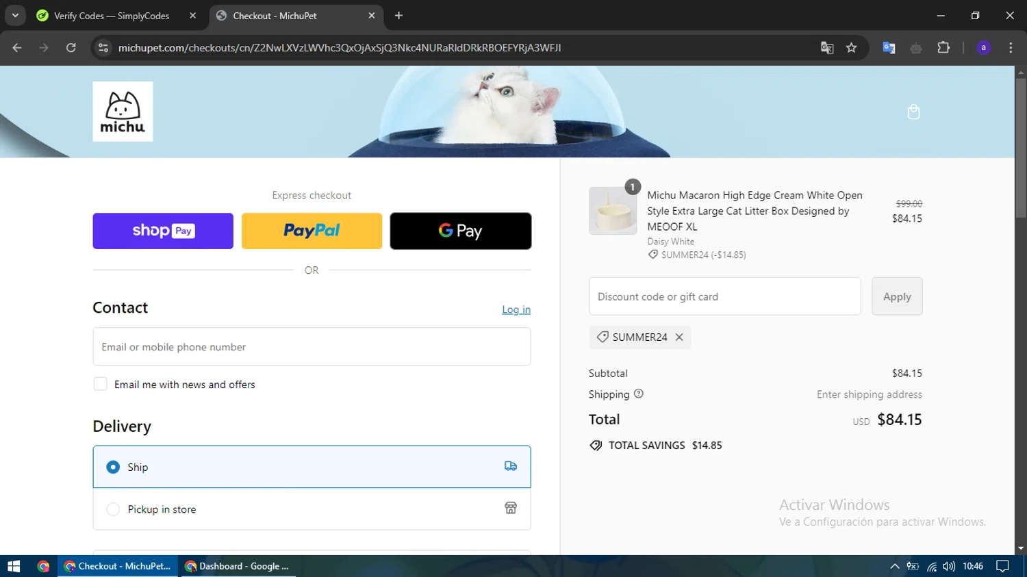Screen dimensions: 1027x577
Task: Select the Ship delivery radio button
Action: [x=113, y=467]
